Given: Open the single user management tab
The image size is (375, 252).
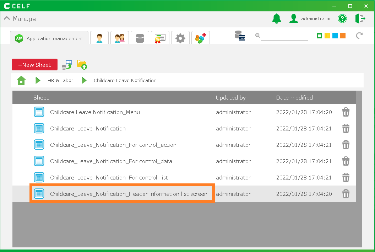Looking at the screenshot, I should click(99, 38).
